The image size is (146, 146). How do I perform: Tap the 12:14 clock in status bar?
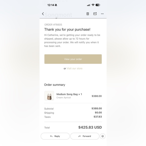pyautogui.click(x=51, y=5)
